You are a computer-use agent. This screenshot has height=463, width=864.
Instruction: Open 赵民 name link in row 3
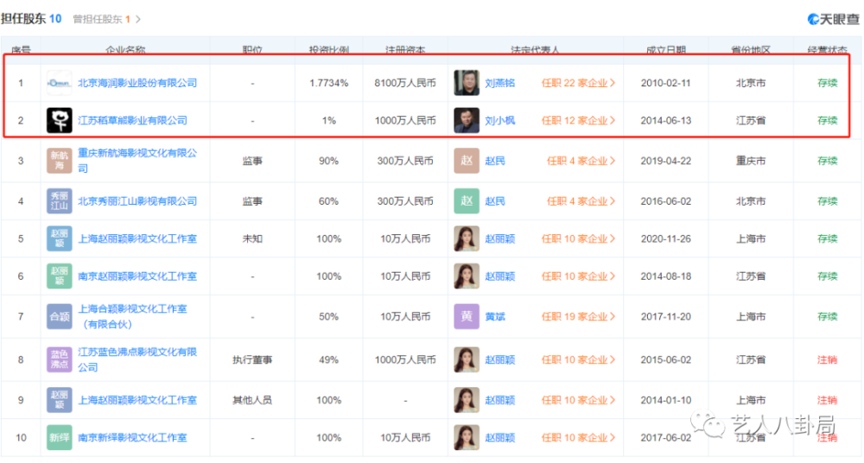(x=495, y=161)
